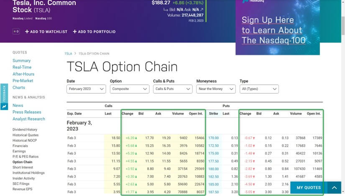Open the My Quotes button
Image resolution: width=345 pixels, height=196 pixels.
tap(309, 188)
